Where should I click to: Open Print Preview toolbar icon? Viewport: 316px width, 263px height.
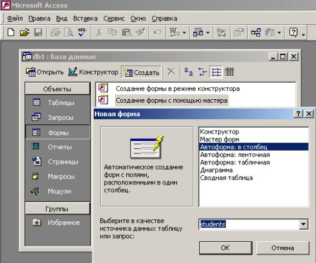[x=69, y=32]
